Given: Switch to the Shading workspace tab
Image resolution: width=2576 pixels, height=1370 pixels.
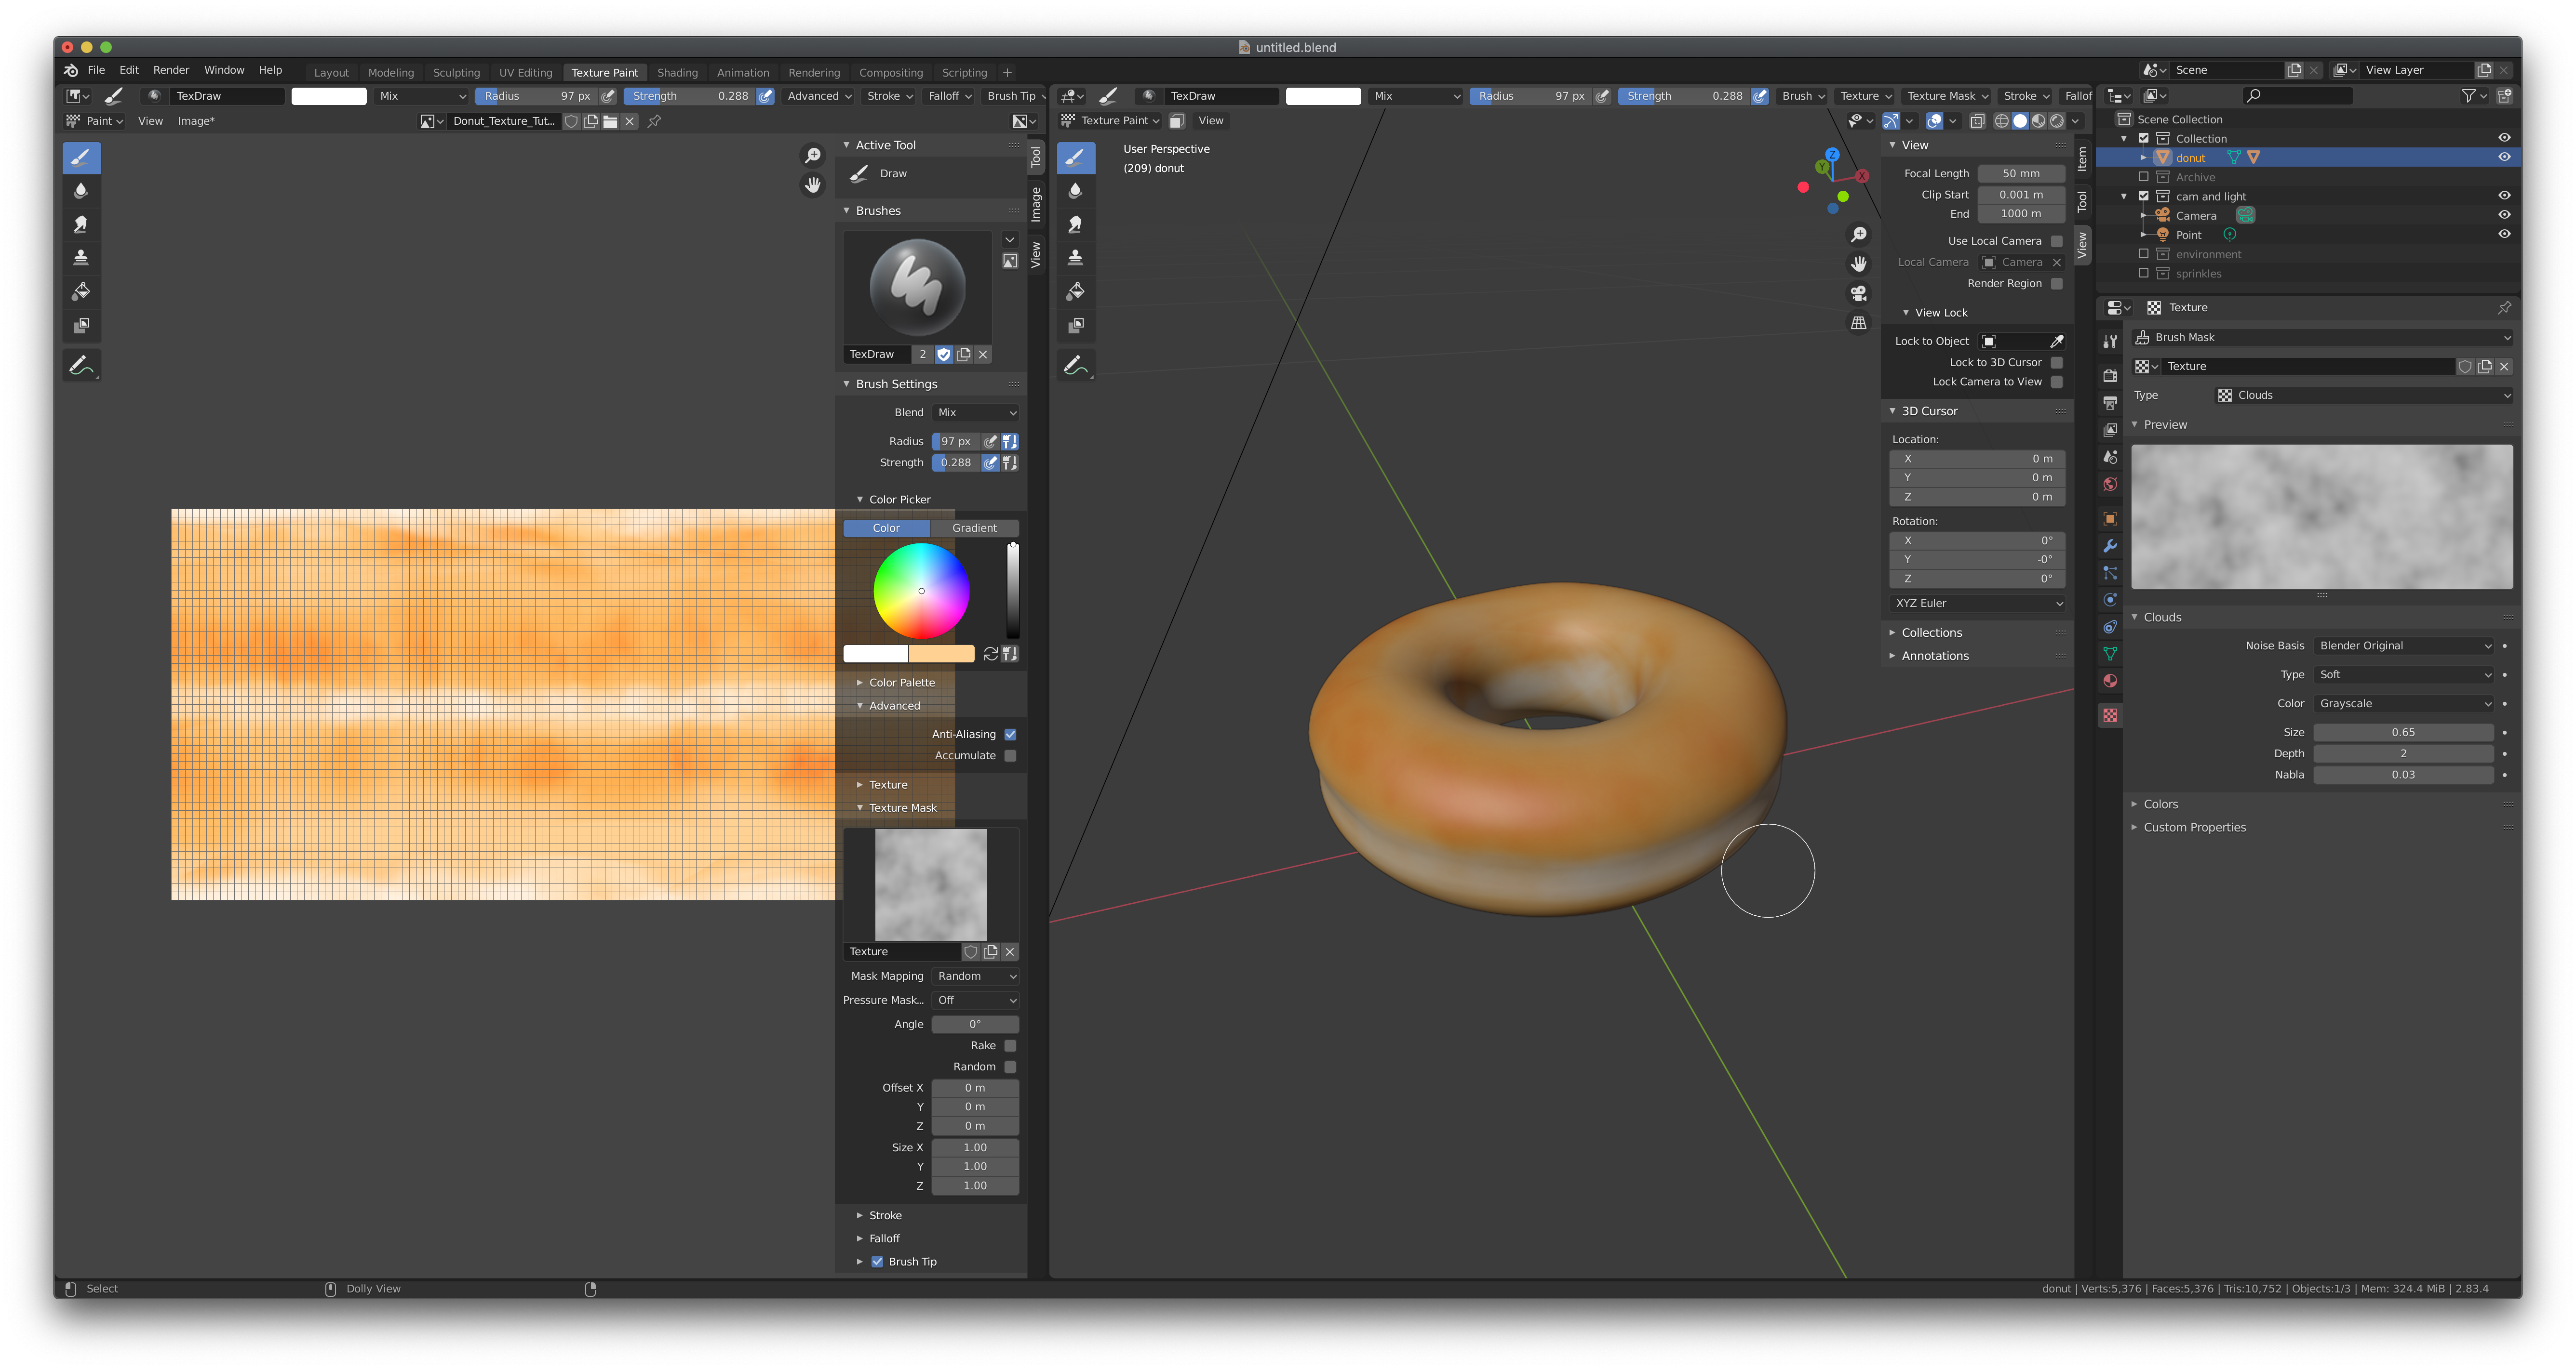Looking at the screenshot, I should [677, 72].
